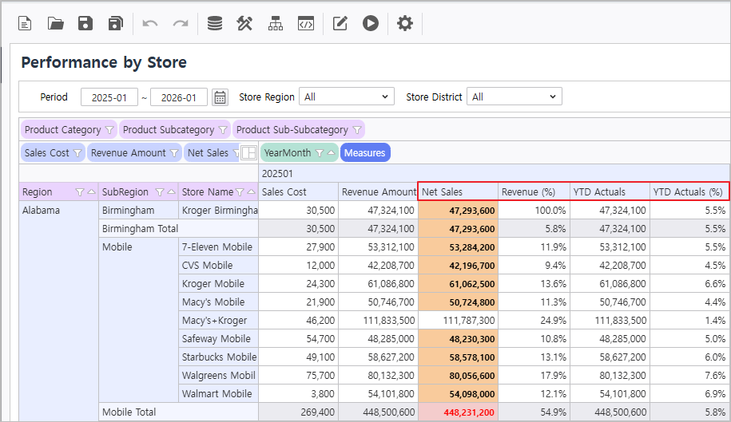The image size is (731, 422).
Task: Toggle filter on Revenue Amount measure
Action: pyautogui.click(x=174, y=153)
